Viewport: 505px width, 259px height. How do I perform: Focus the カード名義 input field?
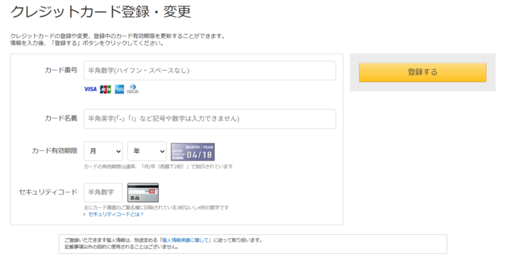[210, 119]
